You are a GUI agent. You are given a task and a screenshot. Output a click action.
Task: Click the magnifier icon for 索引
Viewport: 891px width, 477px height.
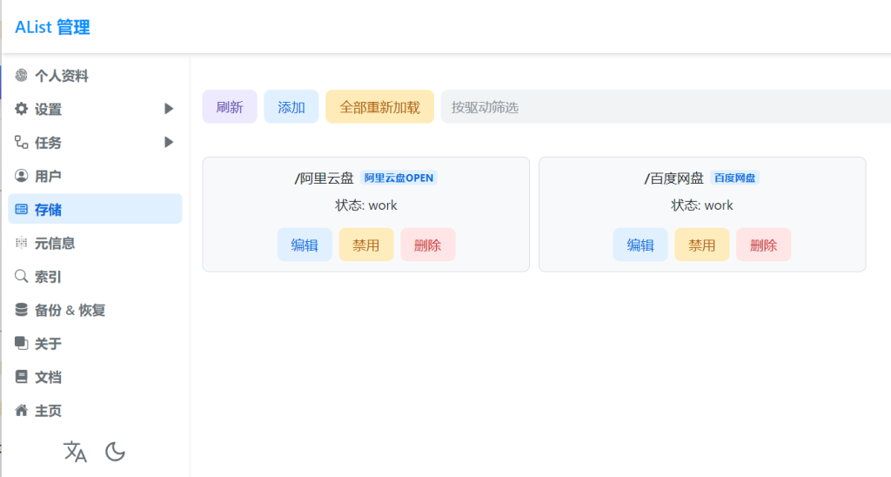point(22,277)
